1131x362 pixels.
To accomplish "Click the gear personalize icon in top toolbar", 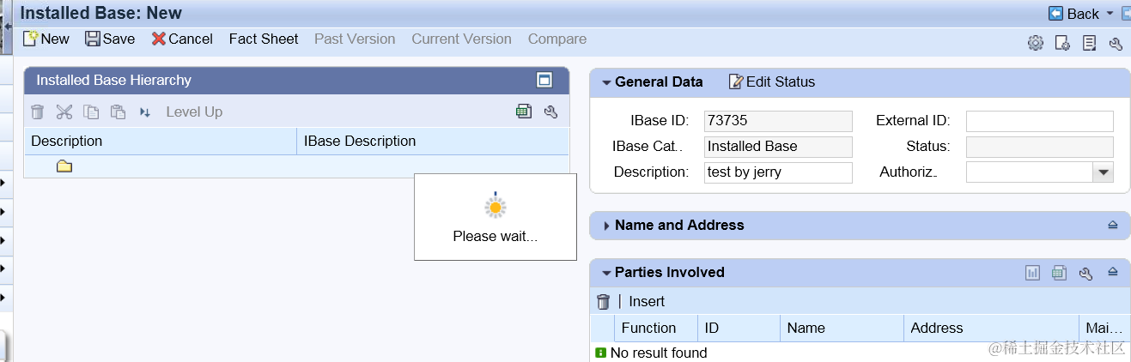I will [1036, 43].
